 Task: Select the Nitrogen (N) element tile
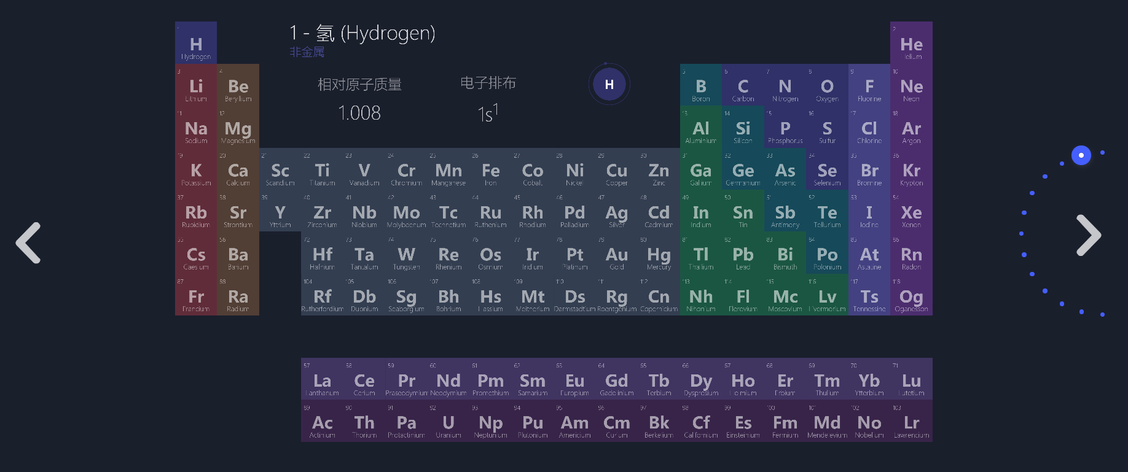(x=785, y=85)
